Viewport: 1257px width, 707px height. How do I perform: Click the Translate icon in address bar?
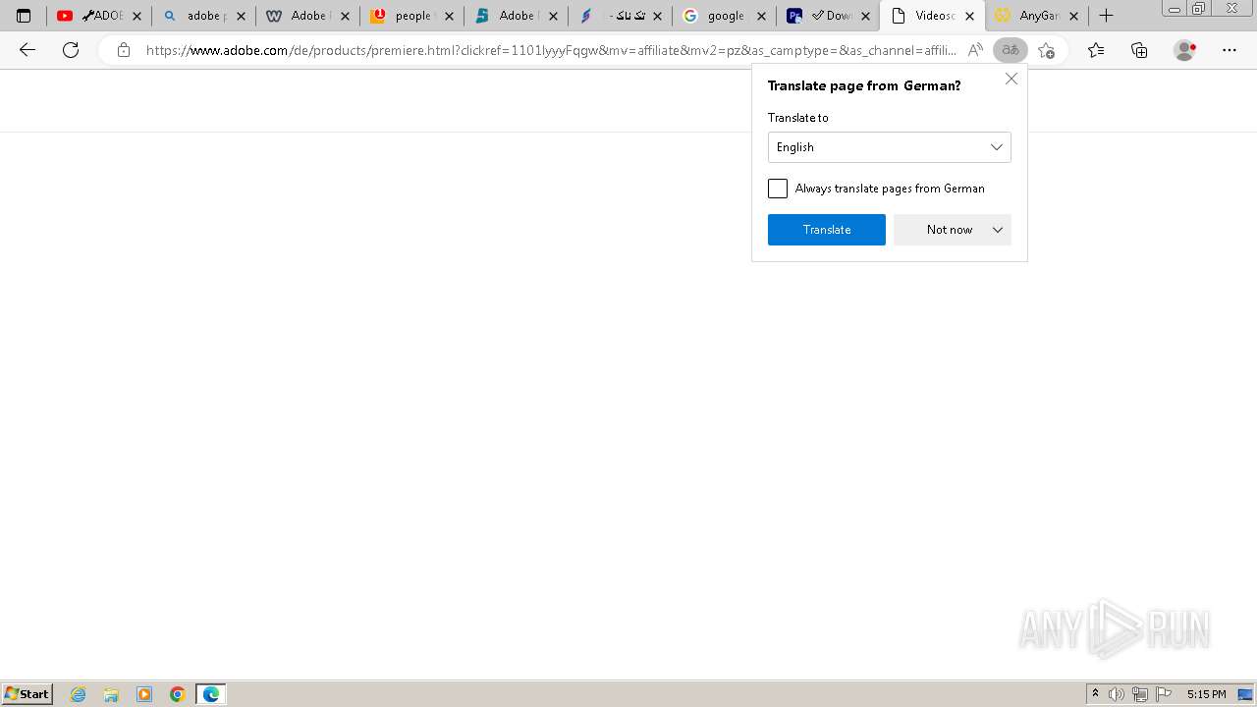coord(1011,50)
